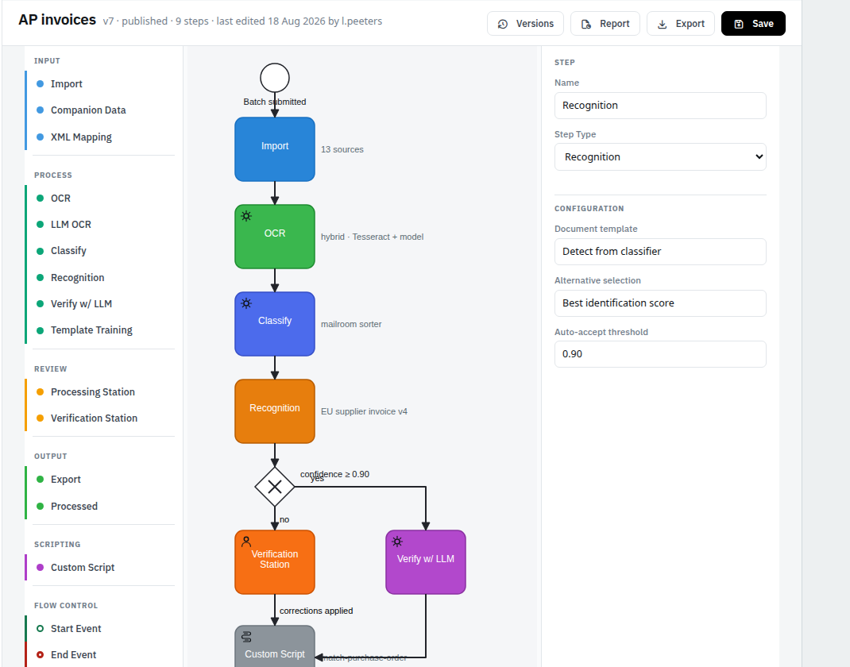
Task: Export the workflow
Action: click(680, 23)
